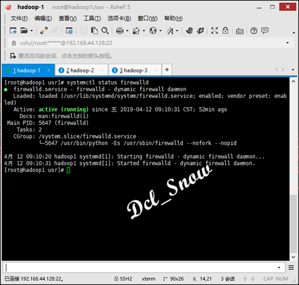Screen dimensions: 299x285
Task: Switch to the 1 hadoop-1 tab
Action: click(x=28, y=70)
